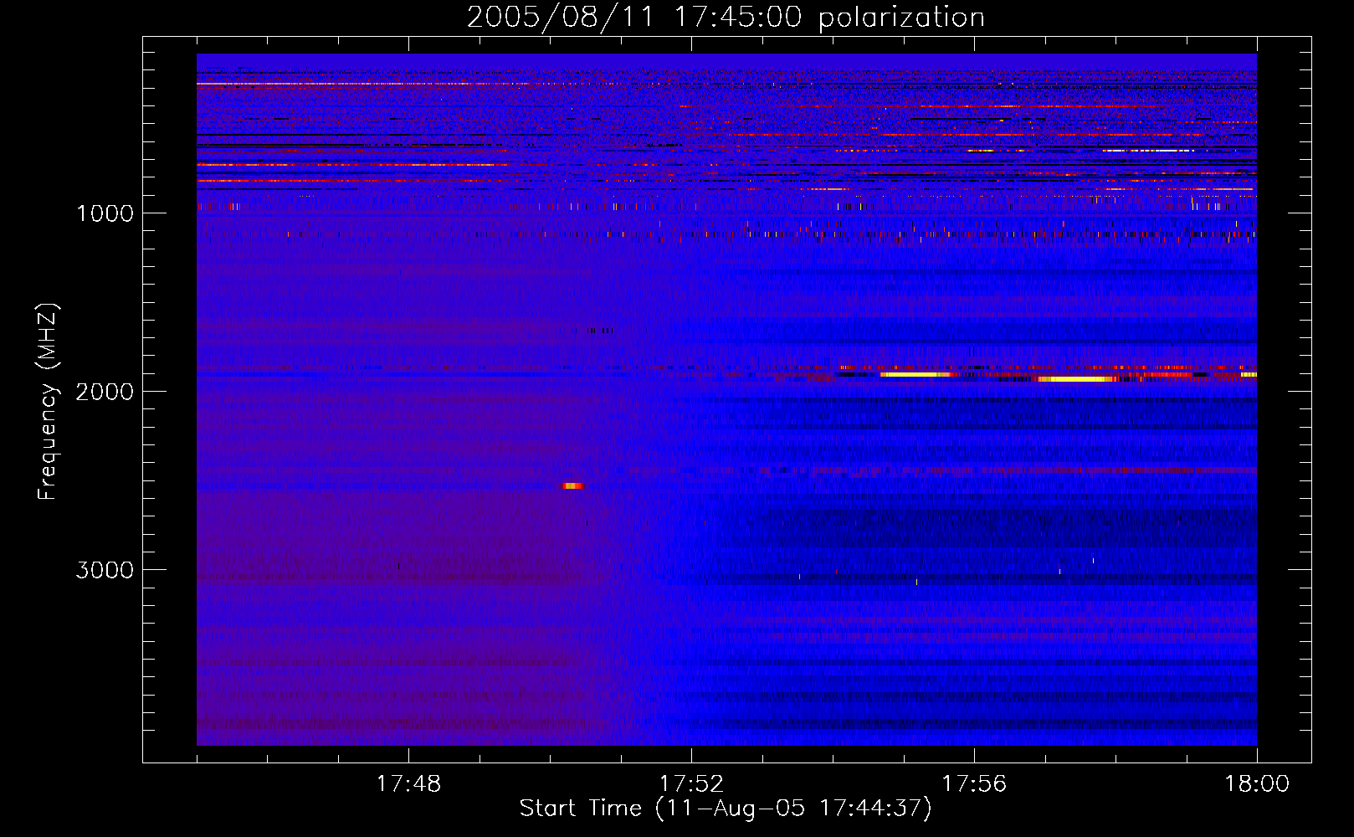Click the 'Start Time (11-Aug-05 17:44:37)' label
The width and height of the screenshot is (1354, 837).
click(726, 809)
